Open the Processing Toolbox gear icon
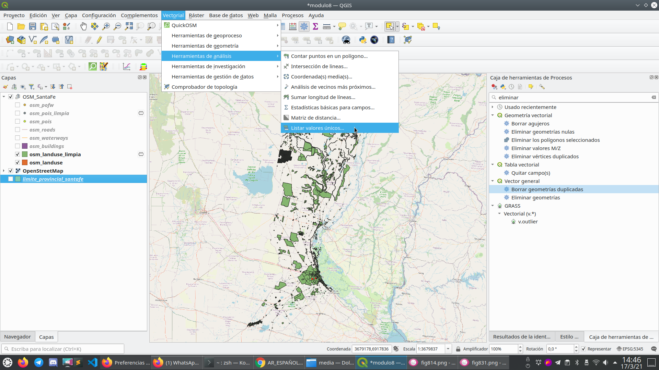The width and height of the screenshot is (659, 370). (304, 26)
